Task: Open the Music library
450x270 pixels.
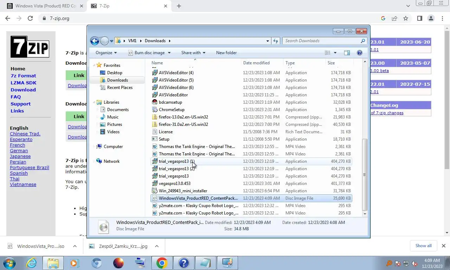Action: (112, 117)
